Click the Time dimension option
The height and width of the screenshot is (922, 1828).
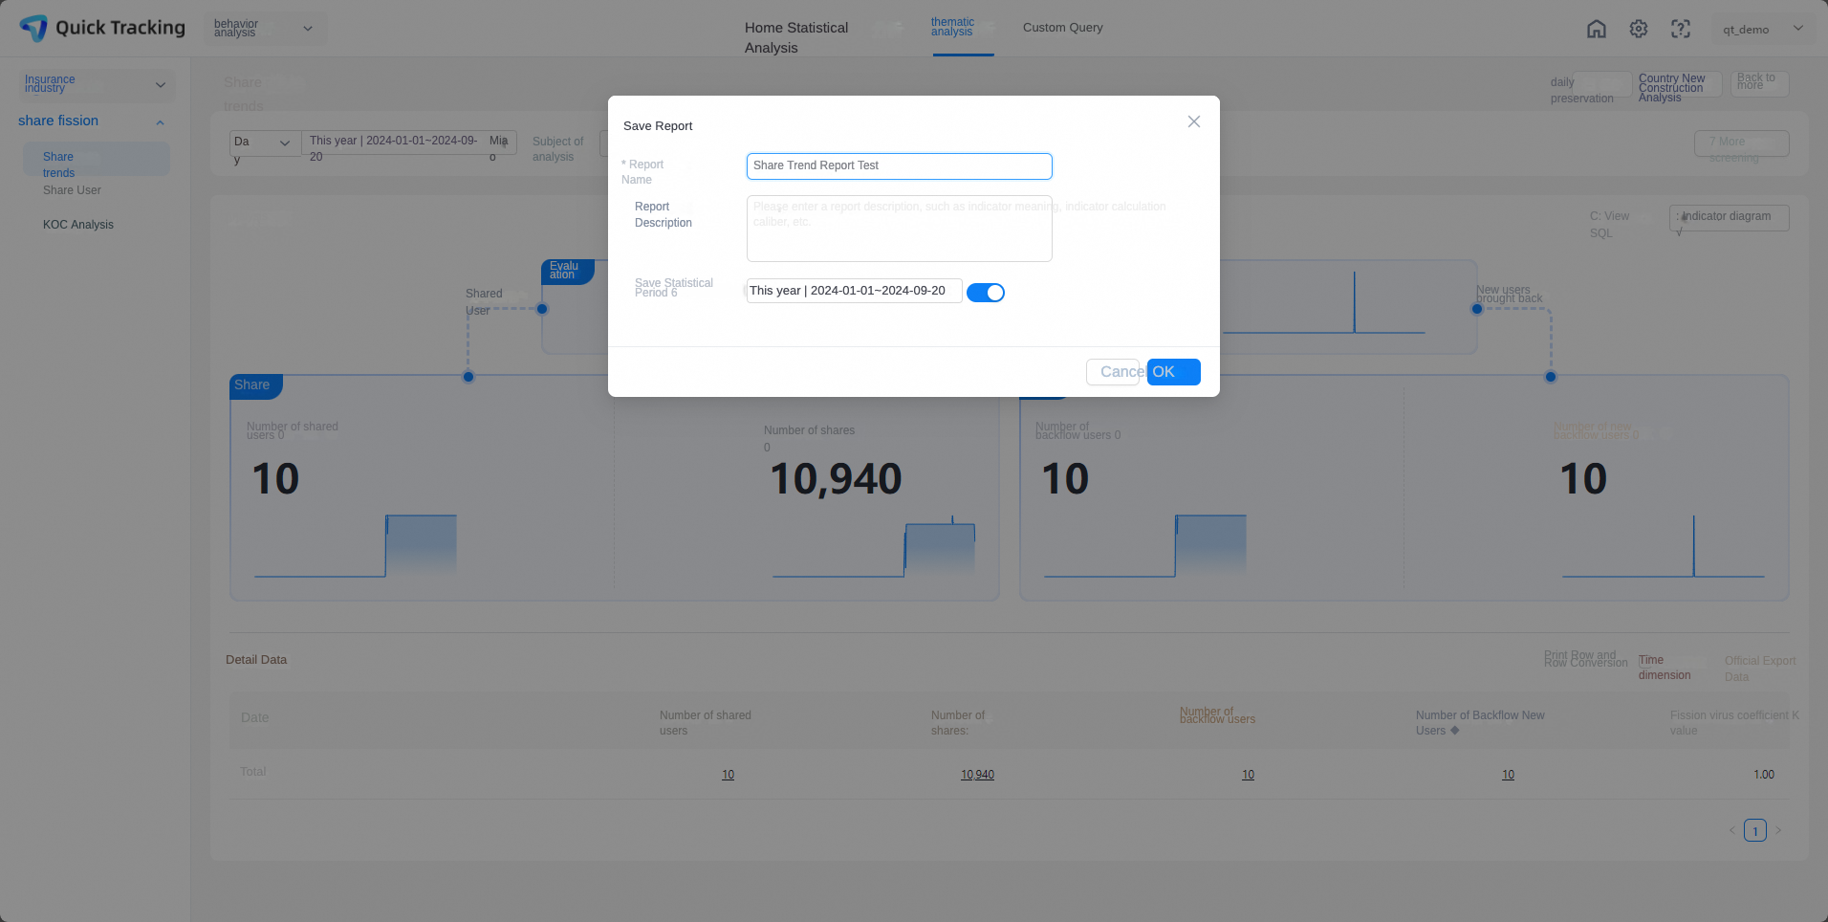pyautogui.click(x=1665, y=668)
